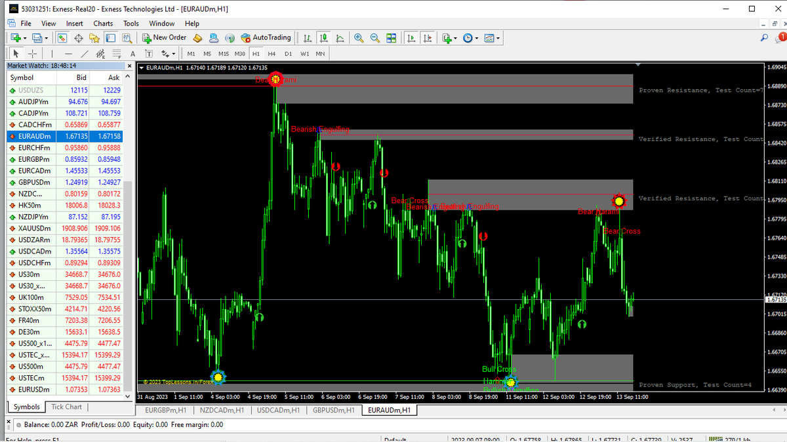Switch timeframe to W1
This screenshot has height=442, width=787.
[304, 54]
